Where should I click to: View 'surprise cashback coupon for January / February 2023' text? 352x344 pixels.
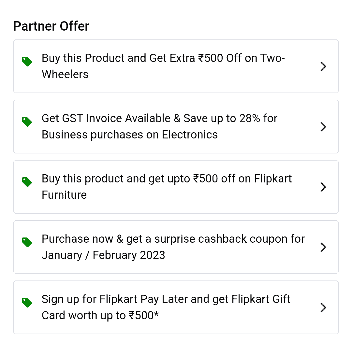173,239
